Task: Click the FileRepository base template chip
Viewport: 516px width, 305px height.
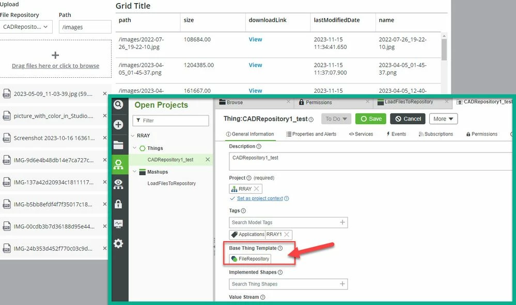Action: click(250, 259)
